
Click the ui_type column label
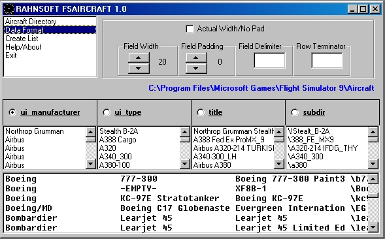click(127, 112)
